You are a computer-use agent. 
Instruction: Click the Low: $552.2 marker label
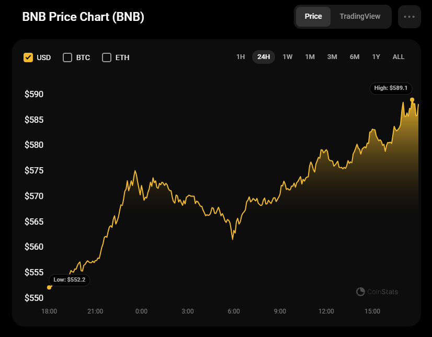[x=70, y=280]
